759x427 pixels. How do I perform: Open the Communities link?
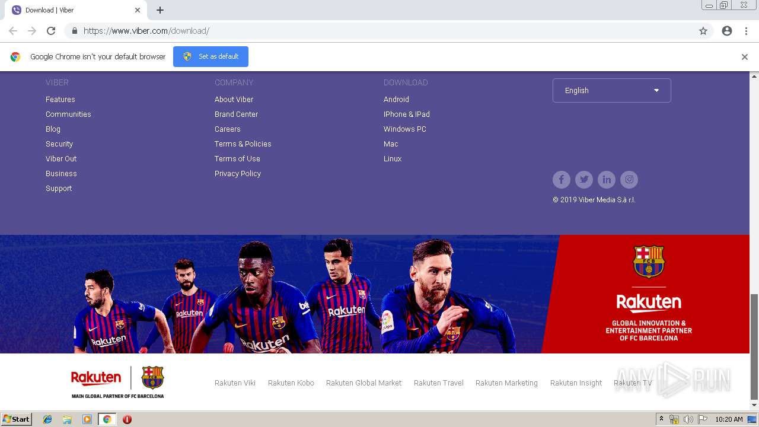68,114
